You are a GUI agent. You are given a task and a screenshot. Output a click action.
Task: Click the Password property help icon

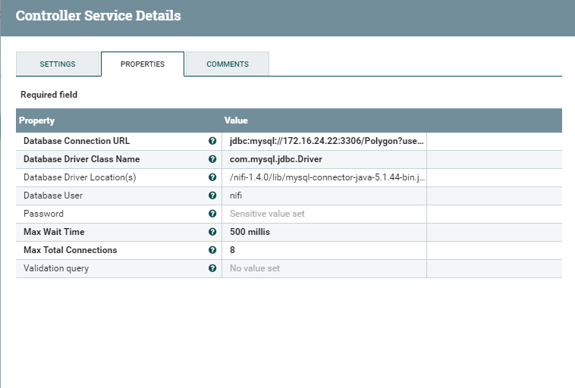coord(212,214)
